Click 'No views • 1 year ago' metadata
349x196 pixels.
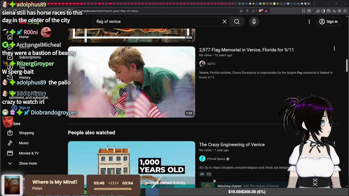pyautogui.click(x=214, y=150)
